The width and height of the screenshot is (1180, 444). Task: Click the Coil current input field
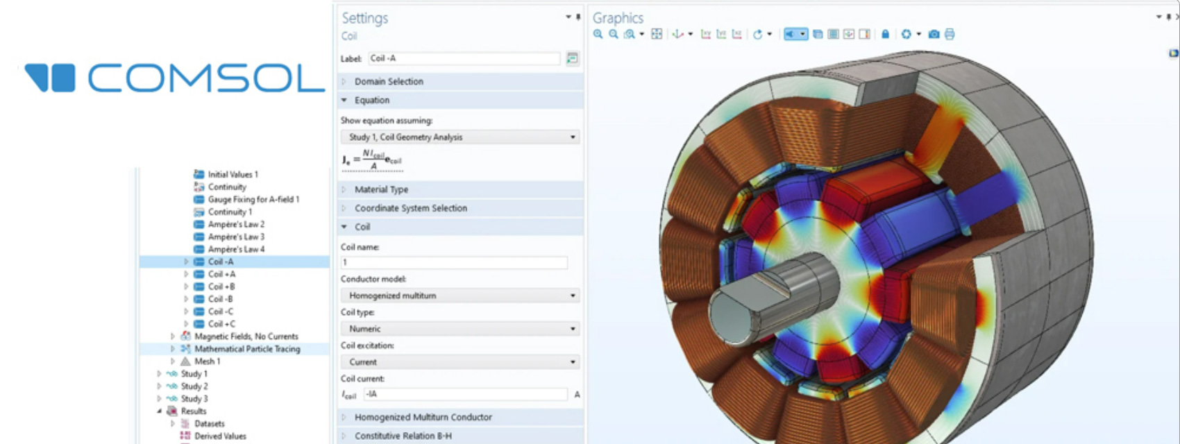[x=465, y=394]
